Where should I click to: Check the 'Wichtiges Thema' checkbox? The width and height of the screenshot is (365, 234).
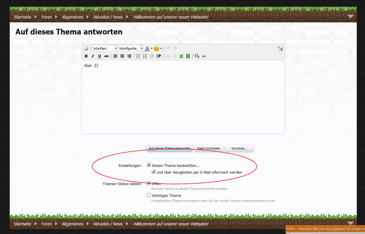click(x=149, y=195)
